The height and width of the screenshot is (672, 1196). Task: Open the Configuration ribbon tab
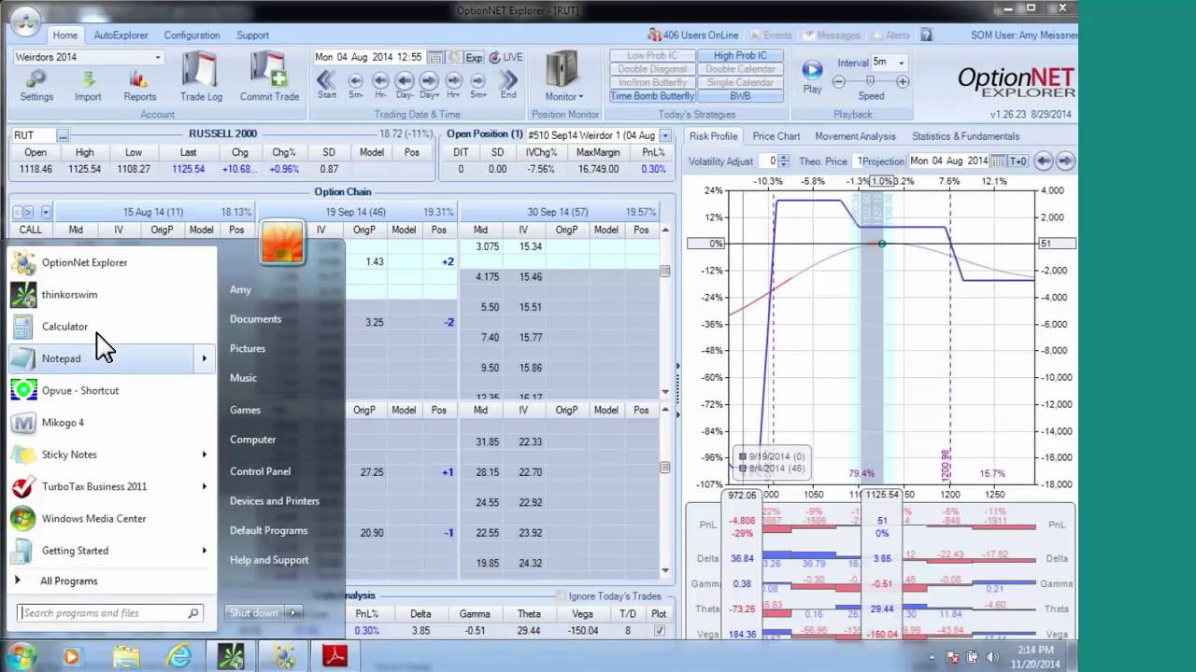click(x=192, y=35)
